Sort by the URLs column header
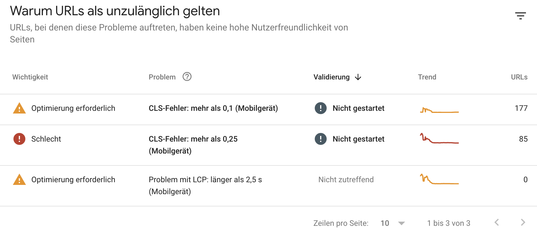The height and width of the screenshot is (233, 537). [519, 77]
